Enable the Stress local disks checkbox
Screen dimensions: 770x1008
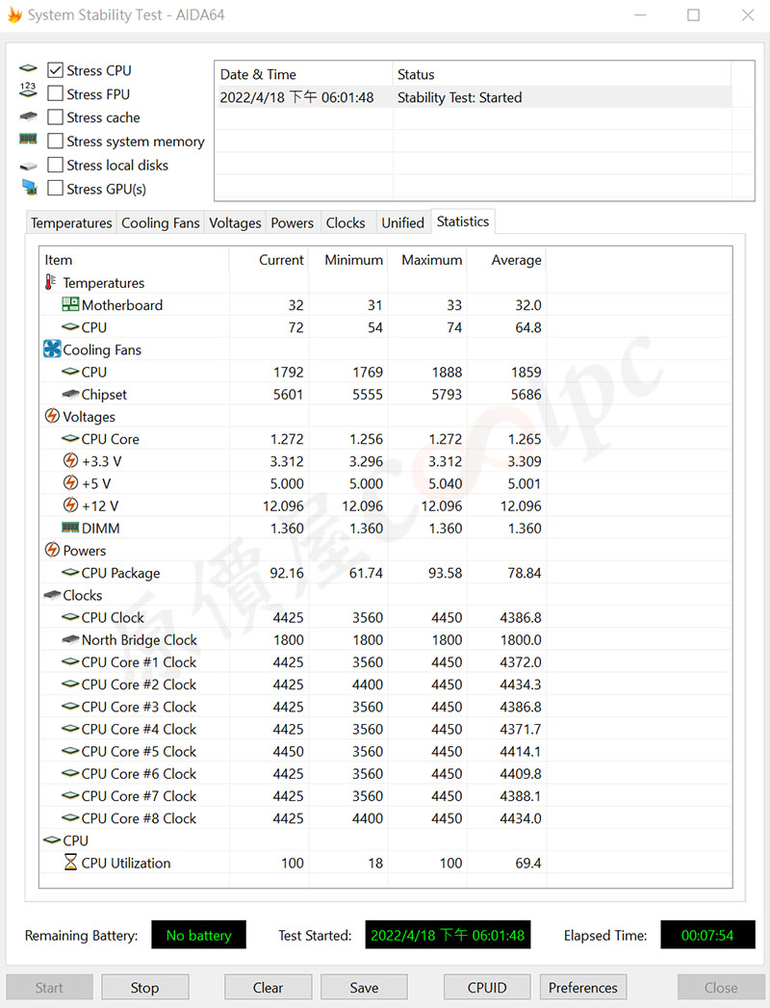tap(55, 165)
